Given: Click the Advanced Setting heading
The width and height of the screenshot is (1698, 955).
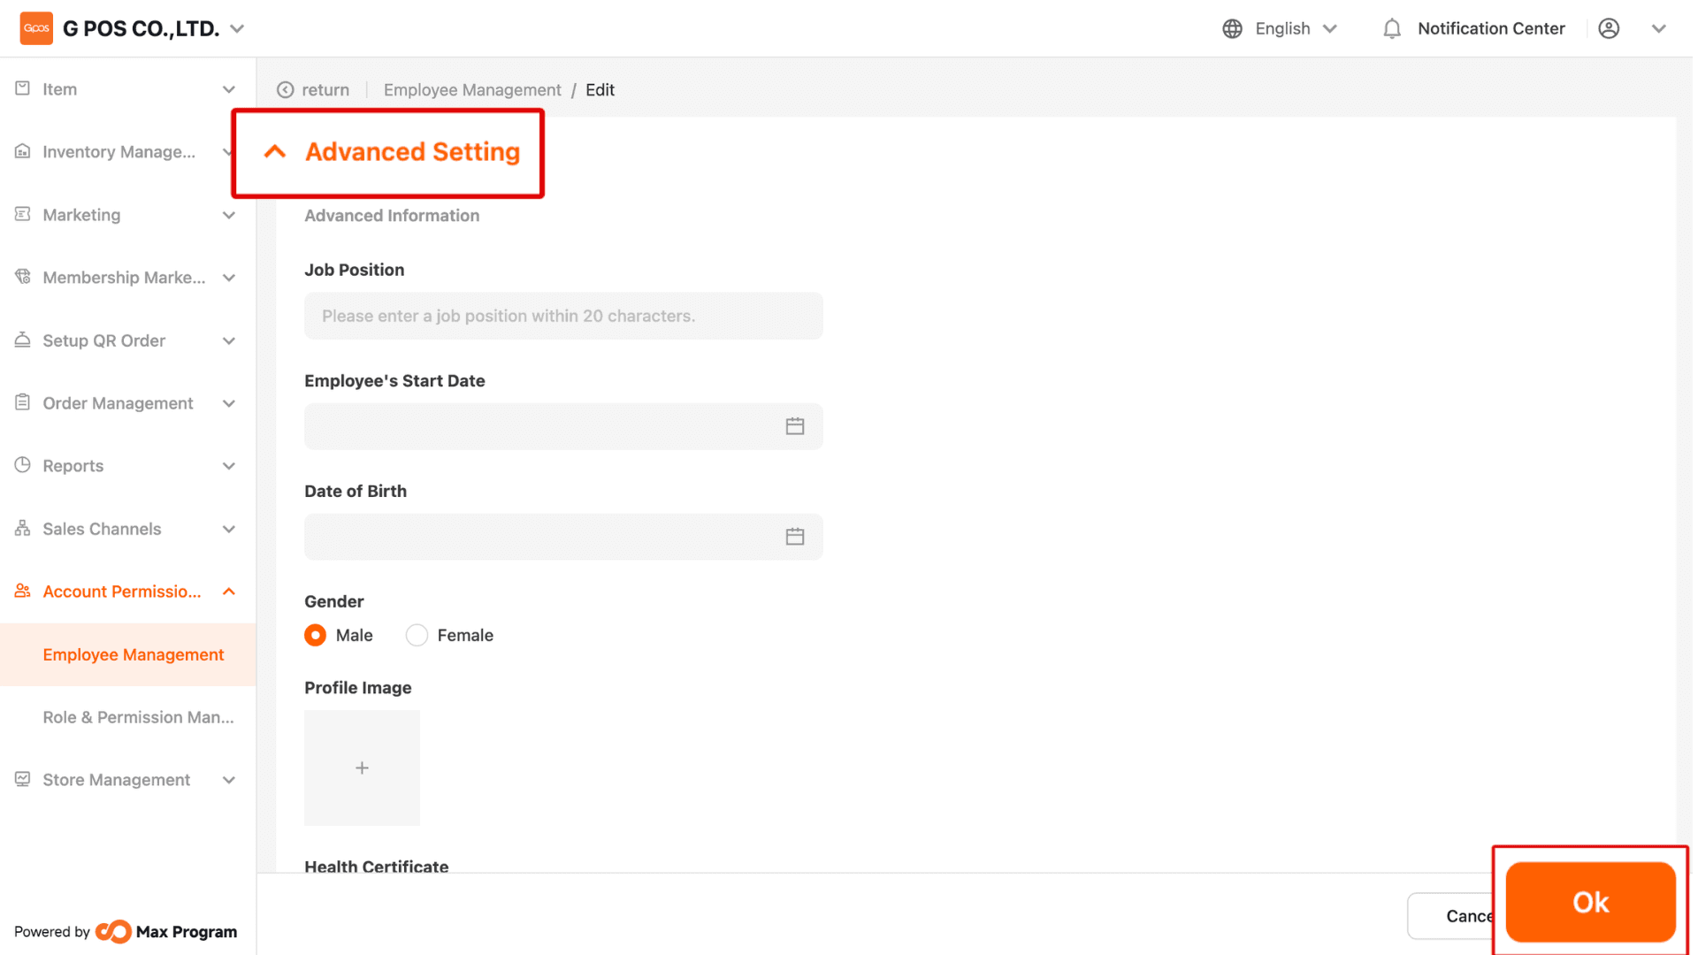Looking at the screenshot, I should 414,152.
